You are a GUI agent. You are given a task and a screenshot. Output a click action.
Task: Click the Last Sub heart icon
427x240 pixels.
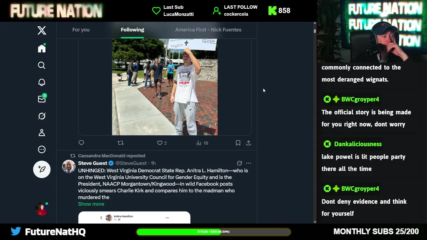tap(156, 11)
